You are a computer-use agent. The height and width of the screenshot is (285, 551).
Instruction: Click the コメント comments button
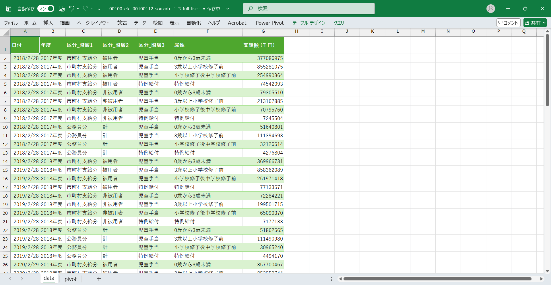pos(508,23)
